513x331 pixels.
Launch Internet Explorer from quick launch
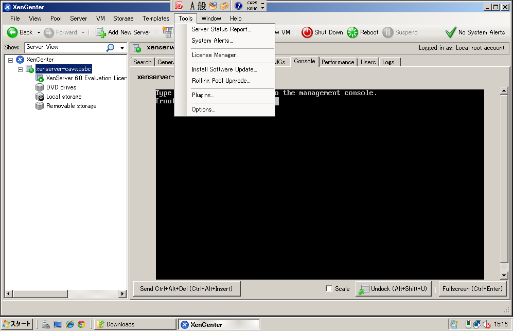[69, 324]
